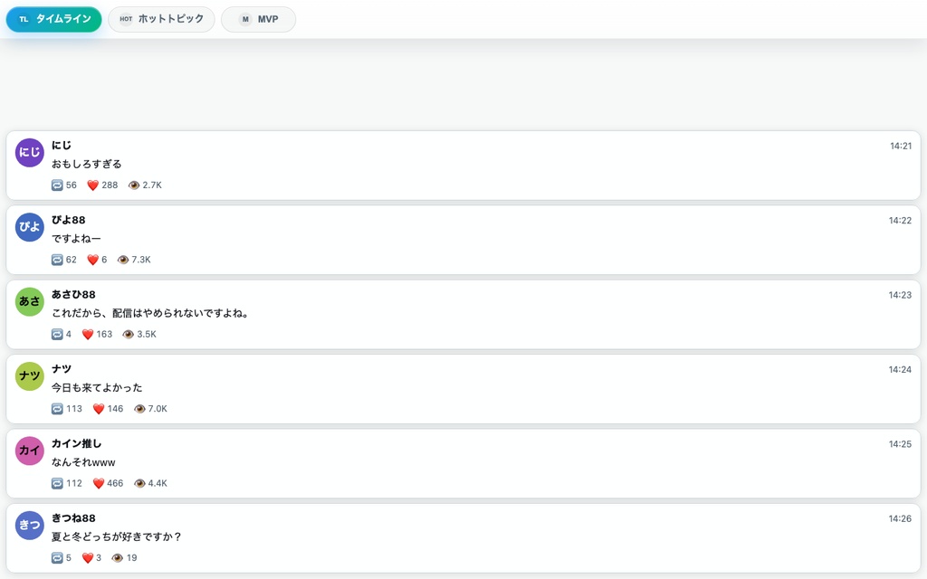Select post text 今日も来てよかった
Screen dimensions: 927x579
click(97, 387)
